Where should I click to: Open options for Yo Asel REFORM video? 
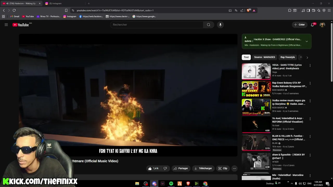pos(310,119)
